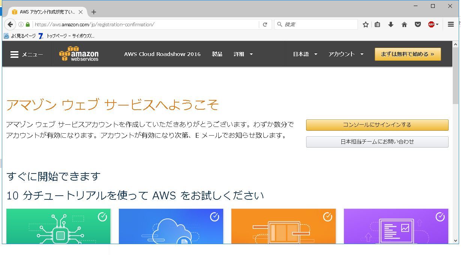
Task: Expand the 日本語 language dropdown
Action: tap(305, 54)
